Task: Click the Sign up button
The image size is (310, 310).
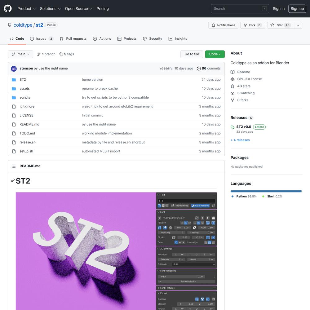Action: click(x=297, y=8)
